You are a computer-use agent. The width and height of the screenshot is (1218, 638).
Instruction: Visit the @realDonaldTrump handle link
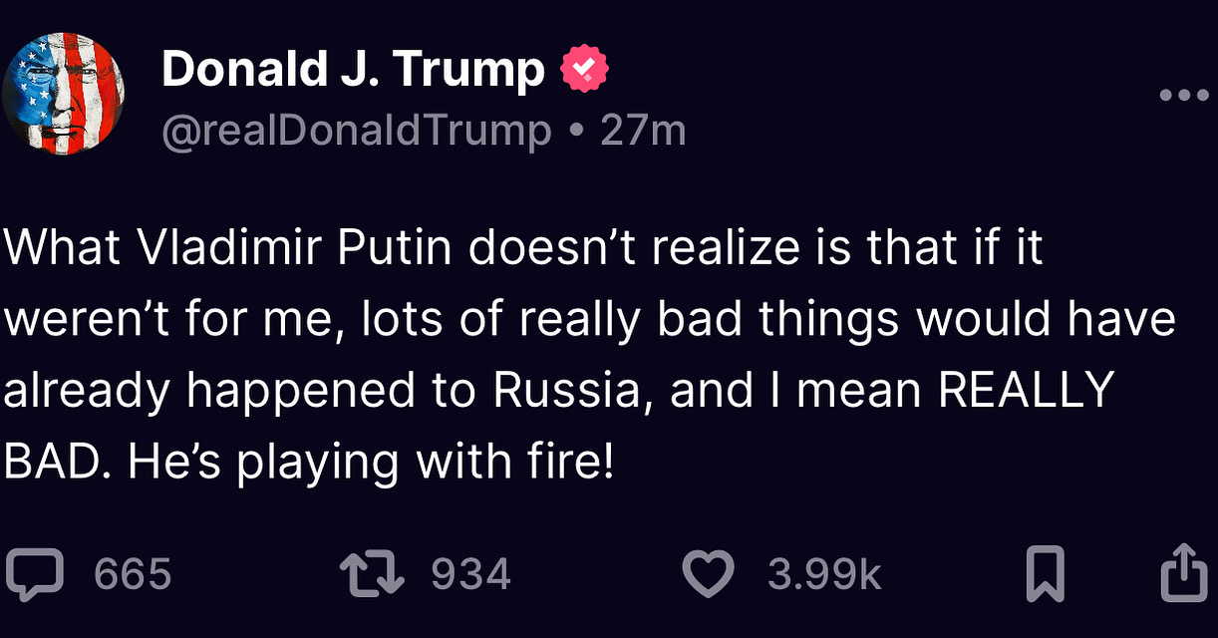point(357,132)
